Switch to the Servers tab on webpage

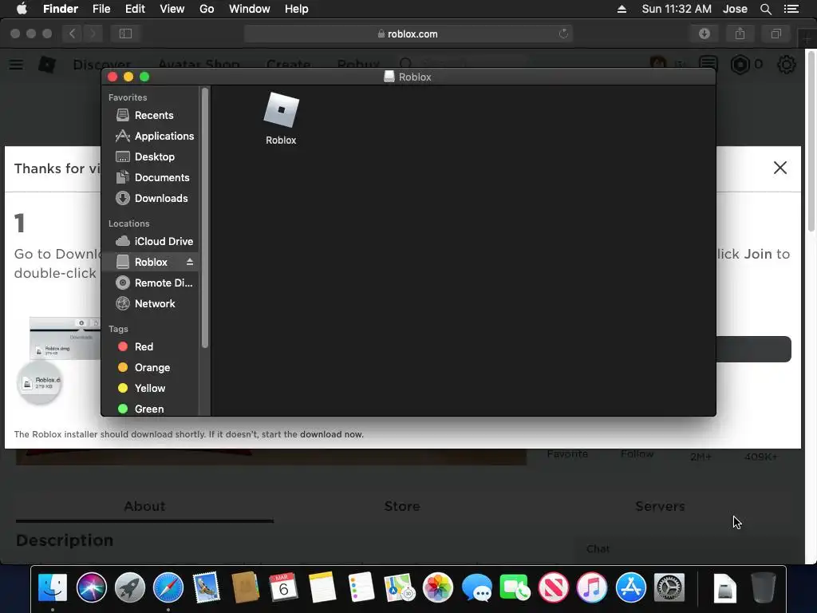point(660,507)
